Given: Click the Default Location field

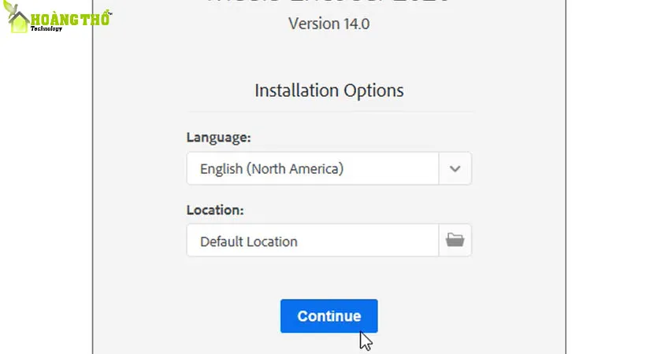Looking at the screenshot, I should point(312,241).
